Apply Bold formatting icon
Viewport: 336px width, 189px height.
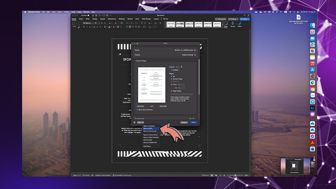[x=84, y=27]
